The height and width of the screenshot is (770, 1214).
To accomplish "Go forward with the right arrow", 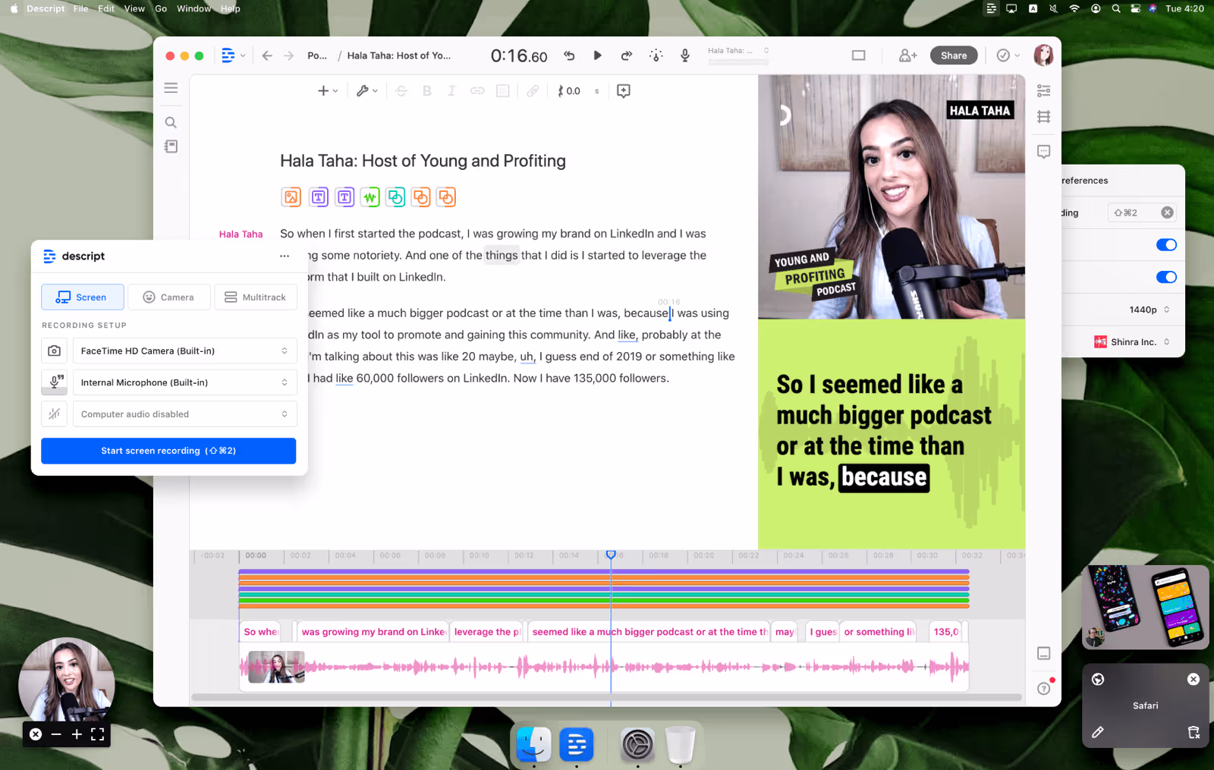I will (288, 55).
